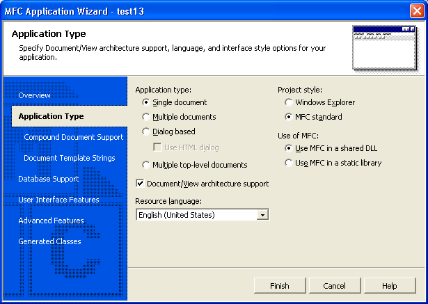Go to Generated Classes page
Image resolution: width=428 pixels, height=304 pixels.
[x=49, y=241]
